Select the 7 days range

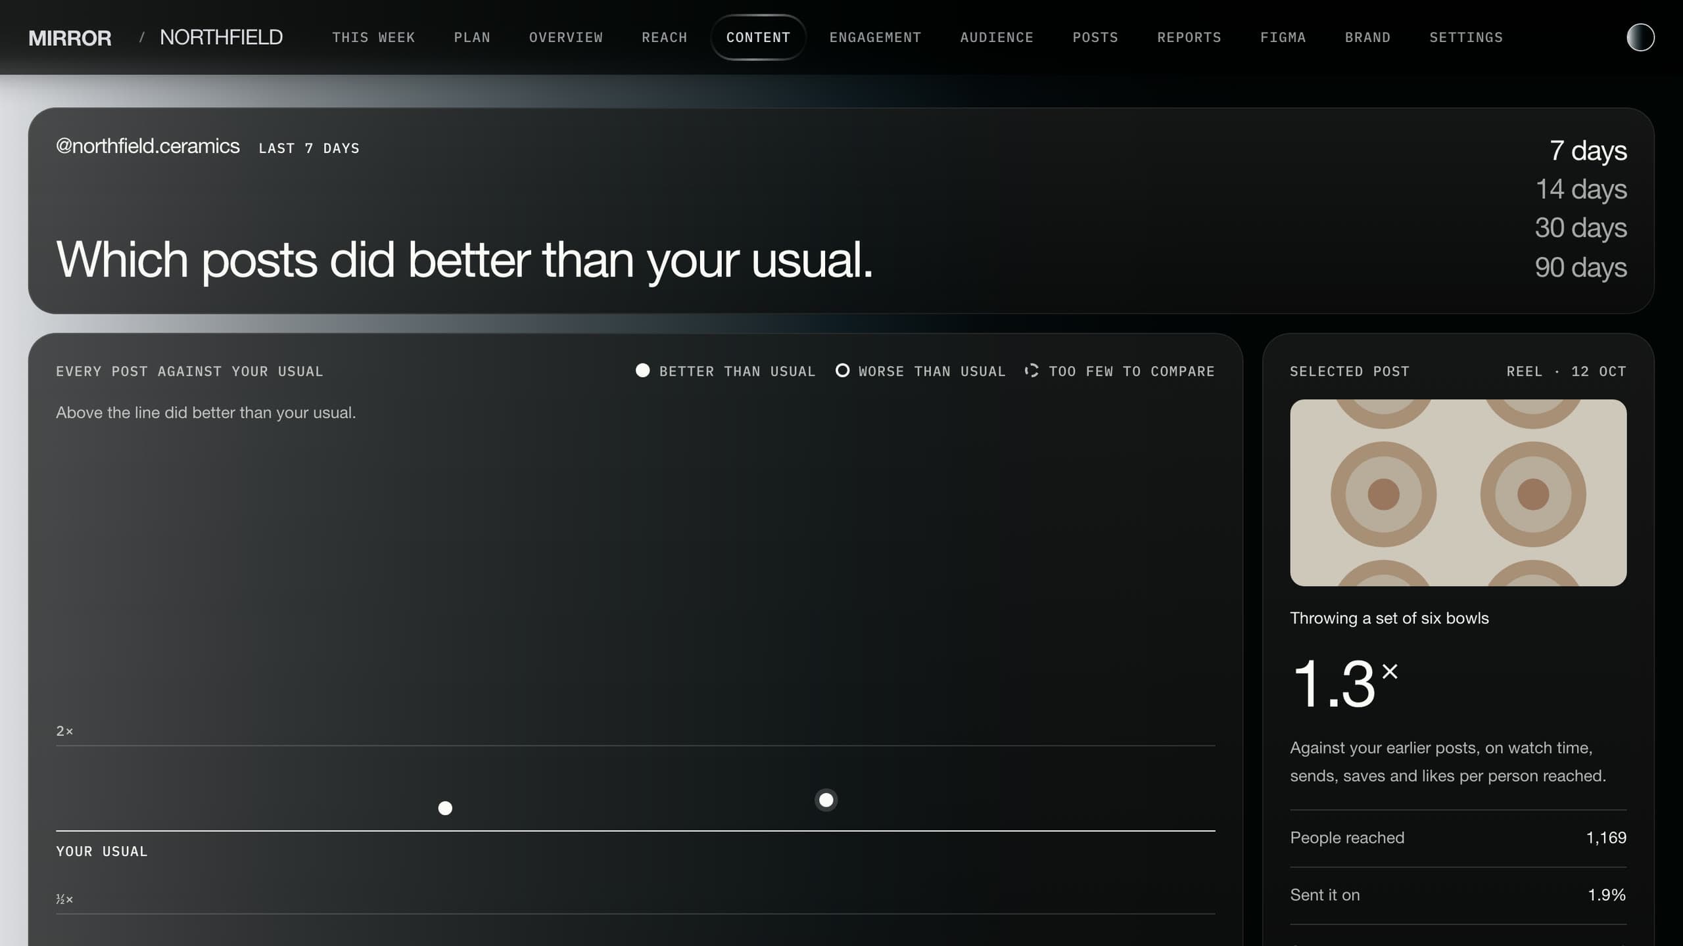tap(1588, 150)
